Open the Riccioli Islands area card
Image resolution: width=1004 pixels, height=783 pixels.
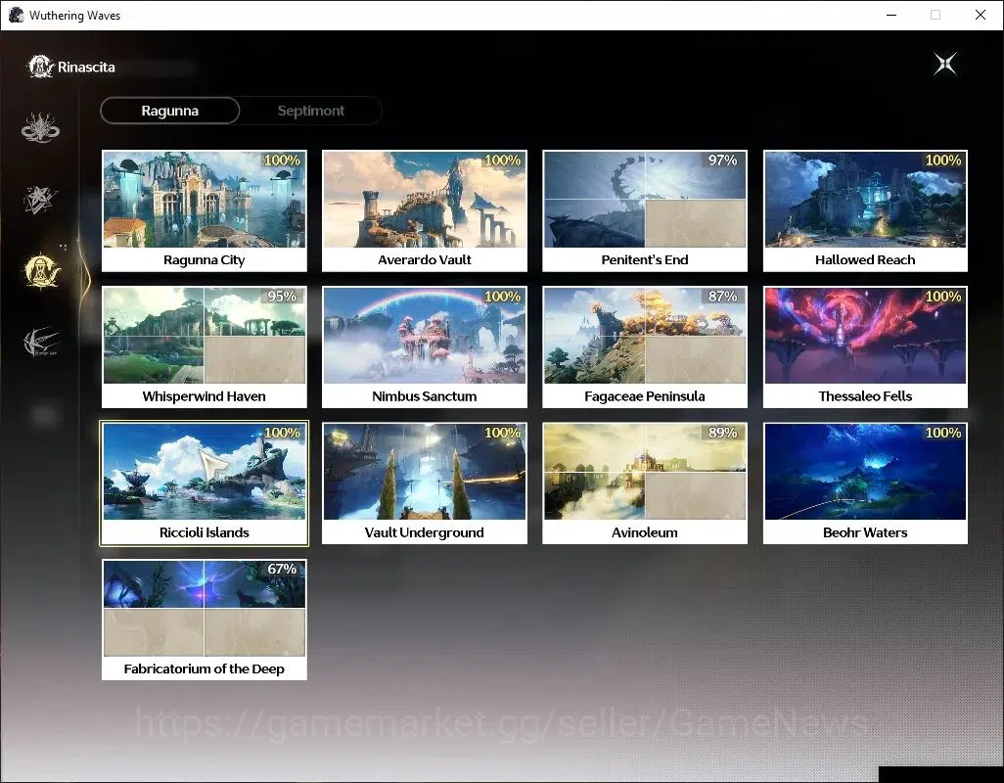coord(205,484)
